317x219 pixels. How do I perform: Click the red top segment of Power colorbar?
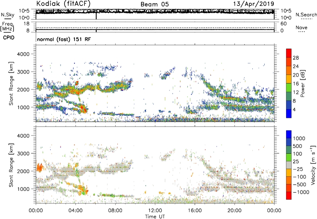pos(289,53)
